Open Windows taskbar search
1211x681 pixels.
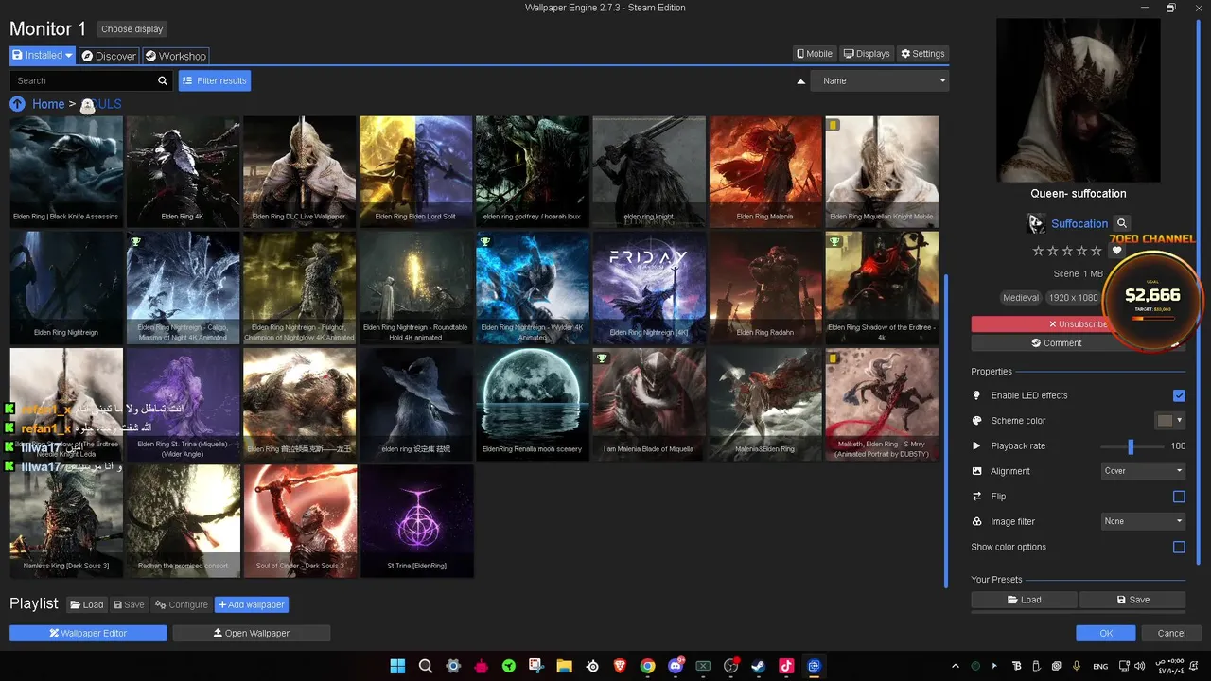[426, 666]
